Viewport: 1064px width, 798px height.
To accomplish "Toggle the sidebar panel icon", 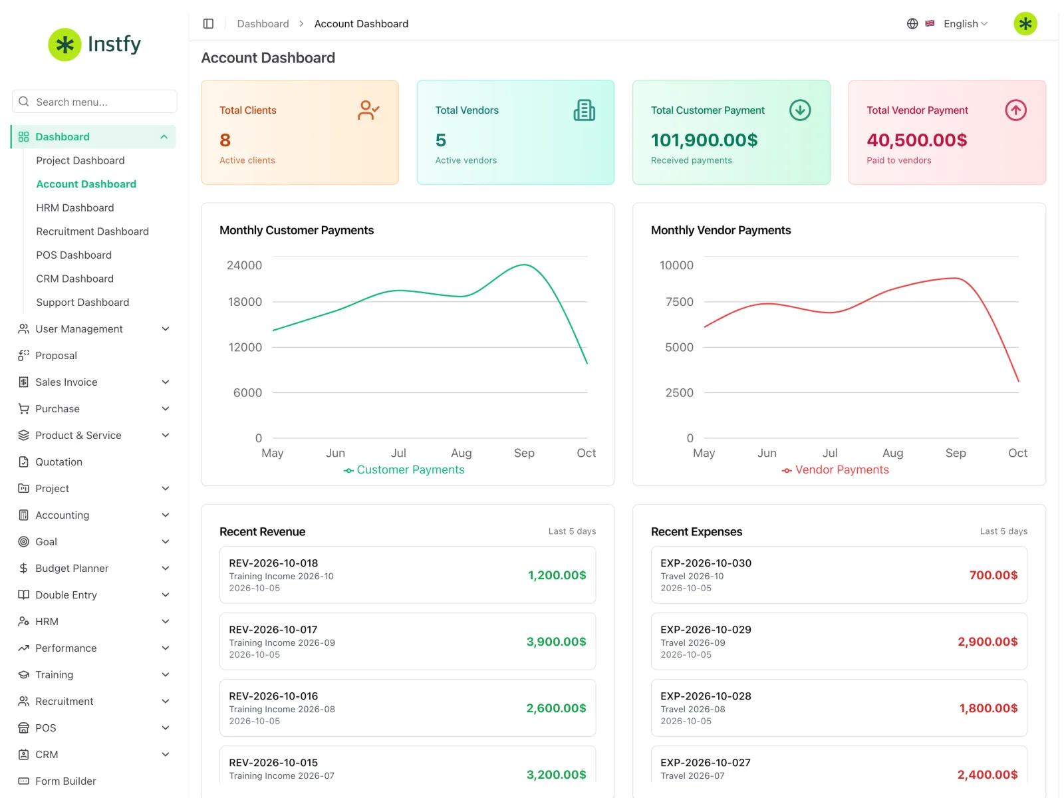I will [208, 24].
